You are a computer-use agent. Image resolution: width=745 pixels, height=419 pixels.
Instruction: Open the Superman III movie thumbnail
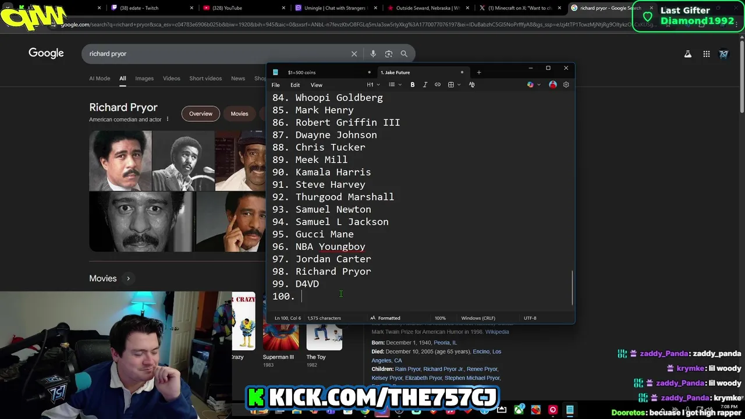click(281, 338)
